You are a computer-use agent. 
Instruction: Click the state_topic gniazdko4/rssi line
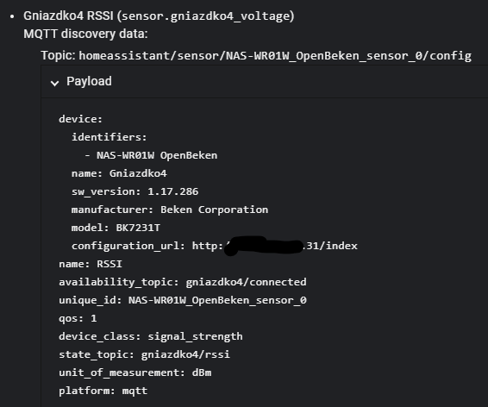point(144,354)
